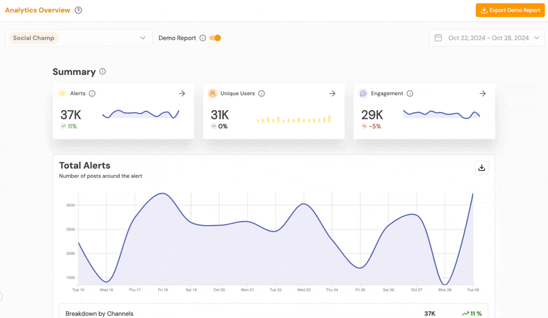Open Unique Users details arrow
Image resolution: width=548 pixels, height=318 pixels.
pos(332,94)
